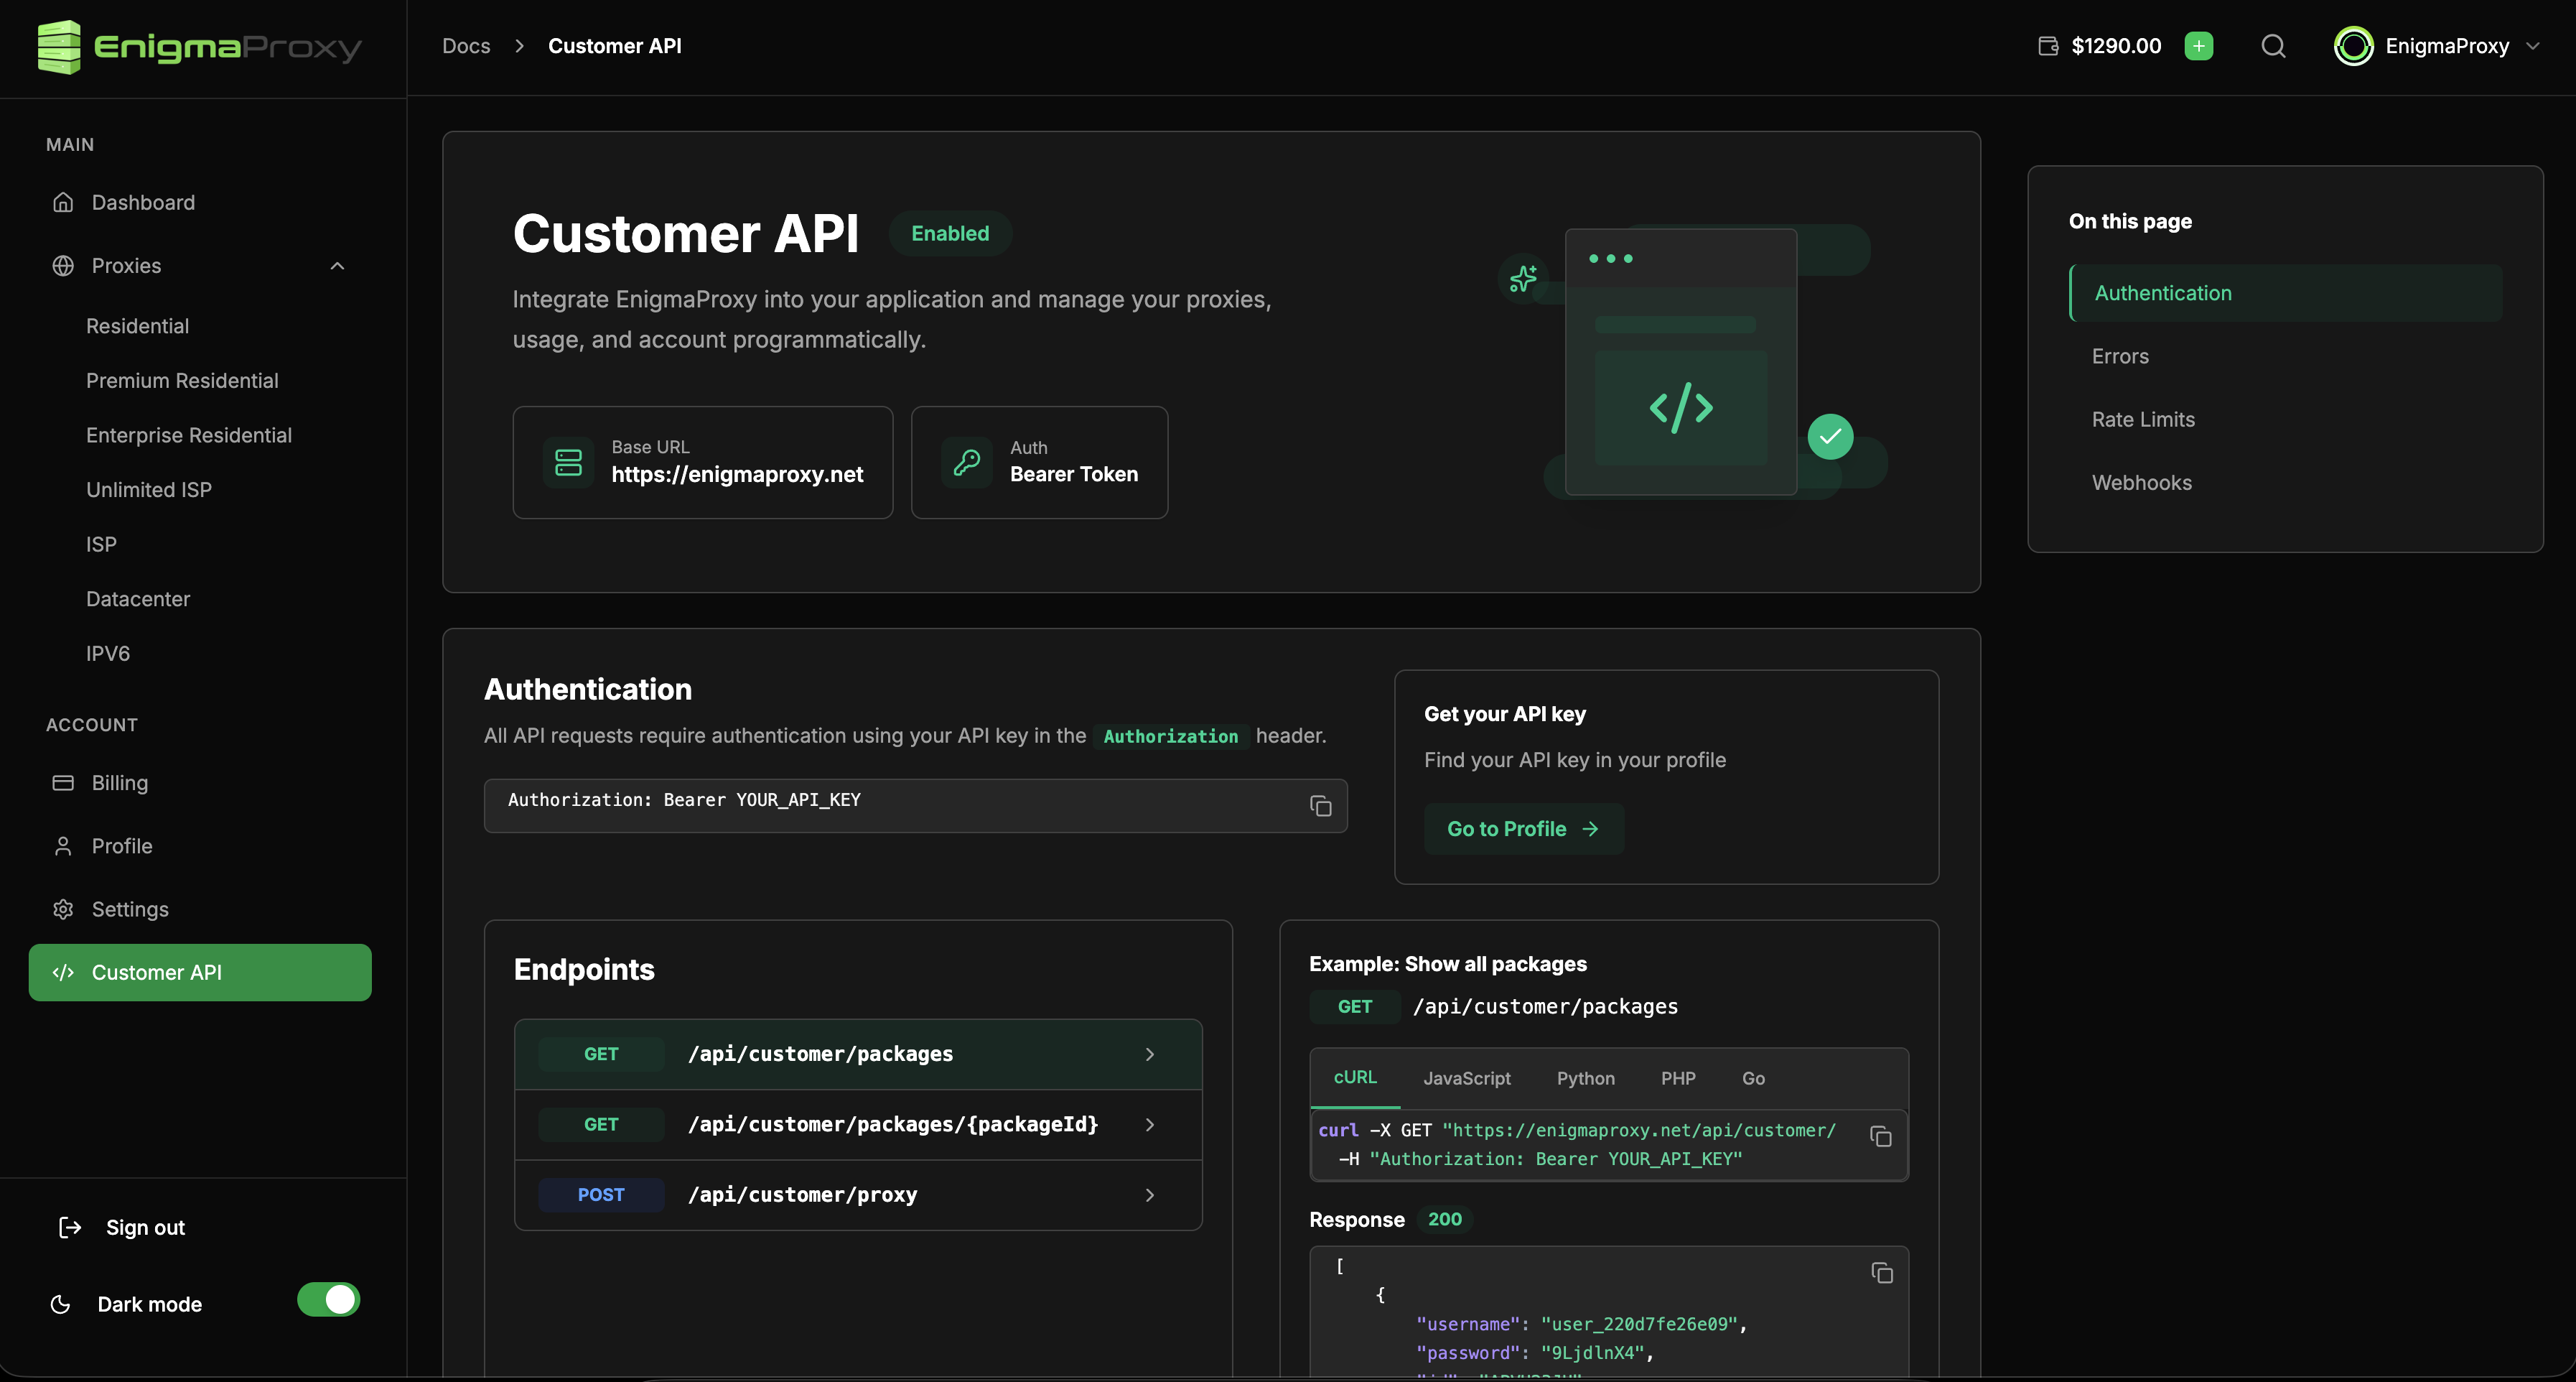
Task: Click the Authorization inline code tag
Action: tap(1170, 736)
